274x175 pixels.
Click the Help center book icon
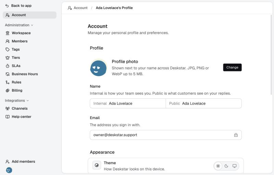coord(7,117)
